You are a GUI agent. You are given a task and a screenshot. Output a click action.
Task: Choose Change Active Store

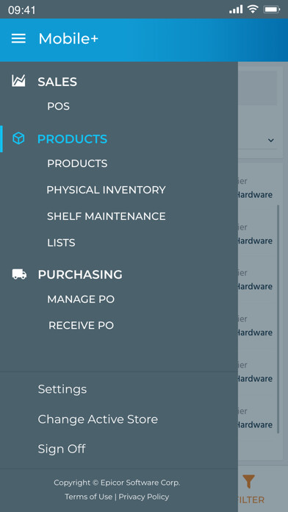pos(98,419)
